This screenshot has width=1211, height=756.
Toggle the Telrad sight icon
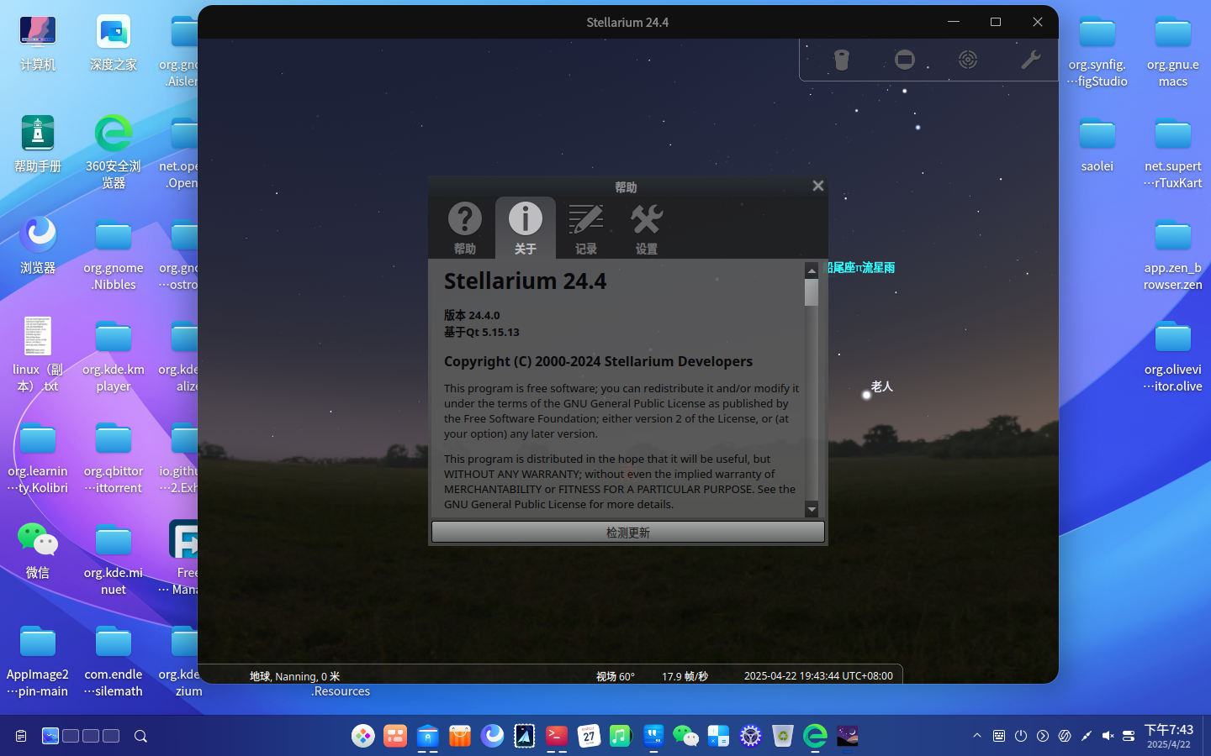coord(968,60)
